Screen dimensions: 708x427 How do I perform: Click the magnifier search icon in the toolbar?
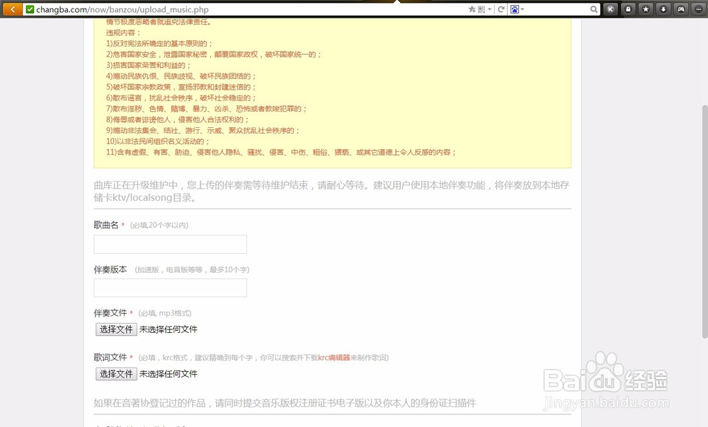[593, 8]
